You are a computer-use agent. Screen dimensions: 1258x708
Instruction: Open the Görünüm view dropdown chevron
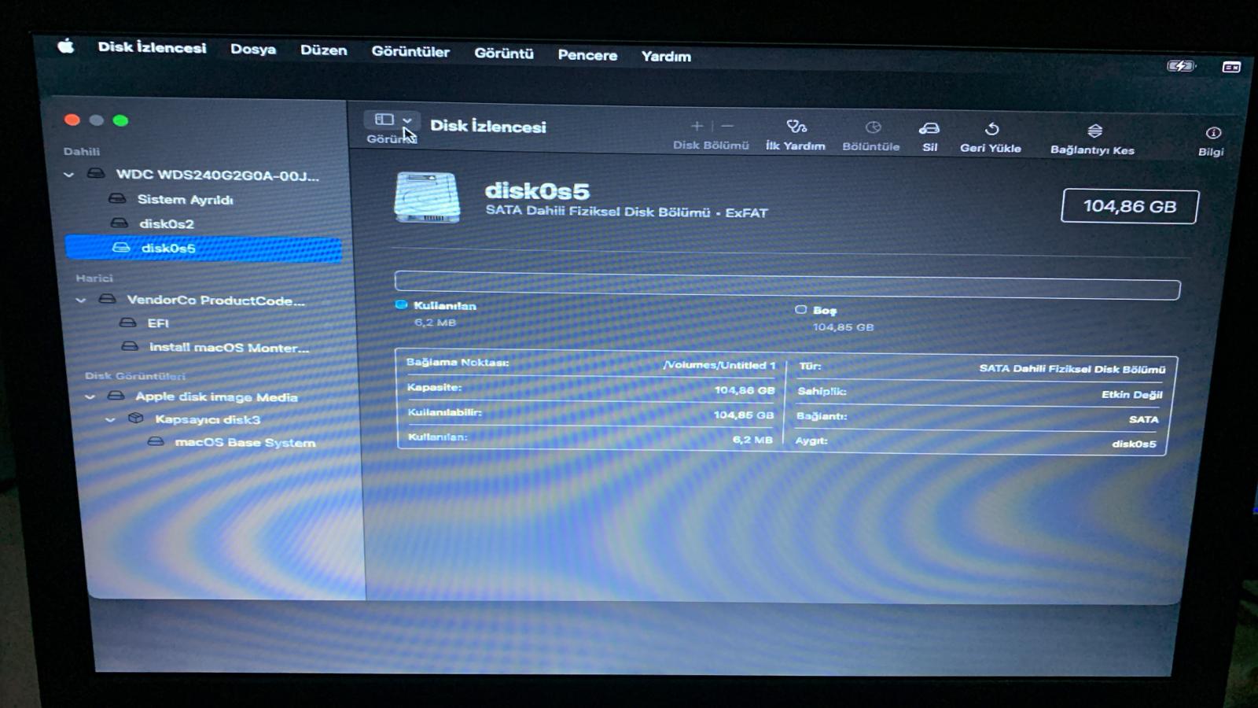coord(407,120)
